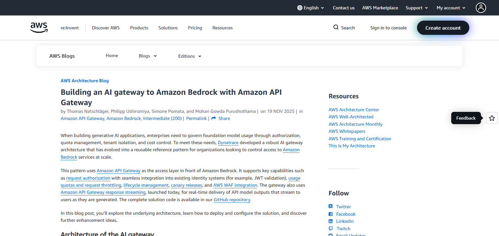
Task: Click the Permalink link
Action: click(x=196, y=118)
